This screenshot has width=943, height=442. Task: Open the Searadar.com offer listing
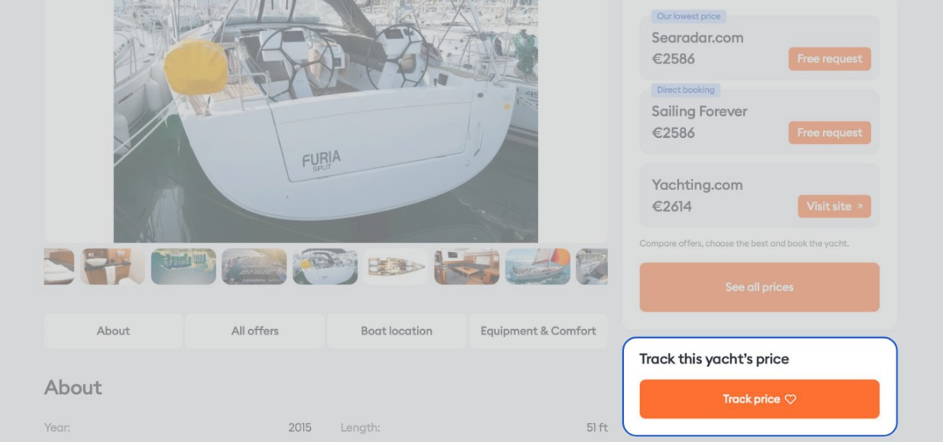(x=697, y=38)
